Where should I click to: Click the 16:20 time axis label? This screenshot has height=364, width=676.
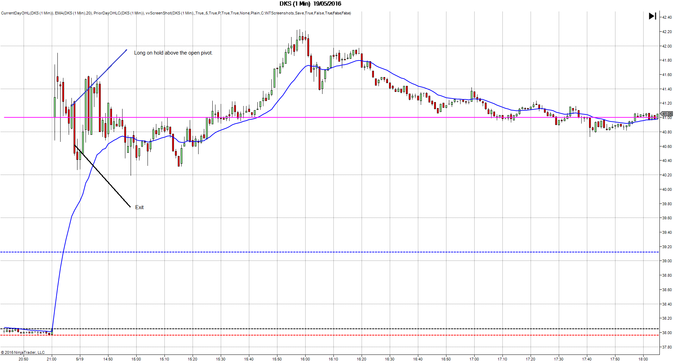coord(362,359)
